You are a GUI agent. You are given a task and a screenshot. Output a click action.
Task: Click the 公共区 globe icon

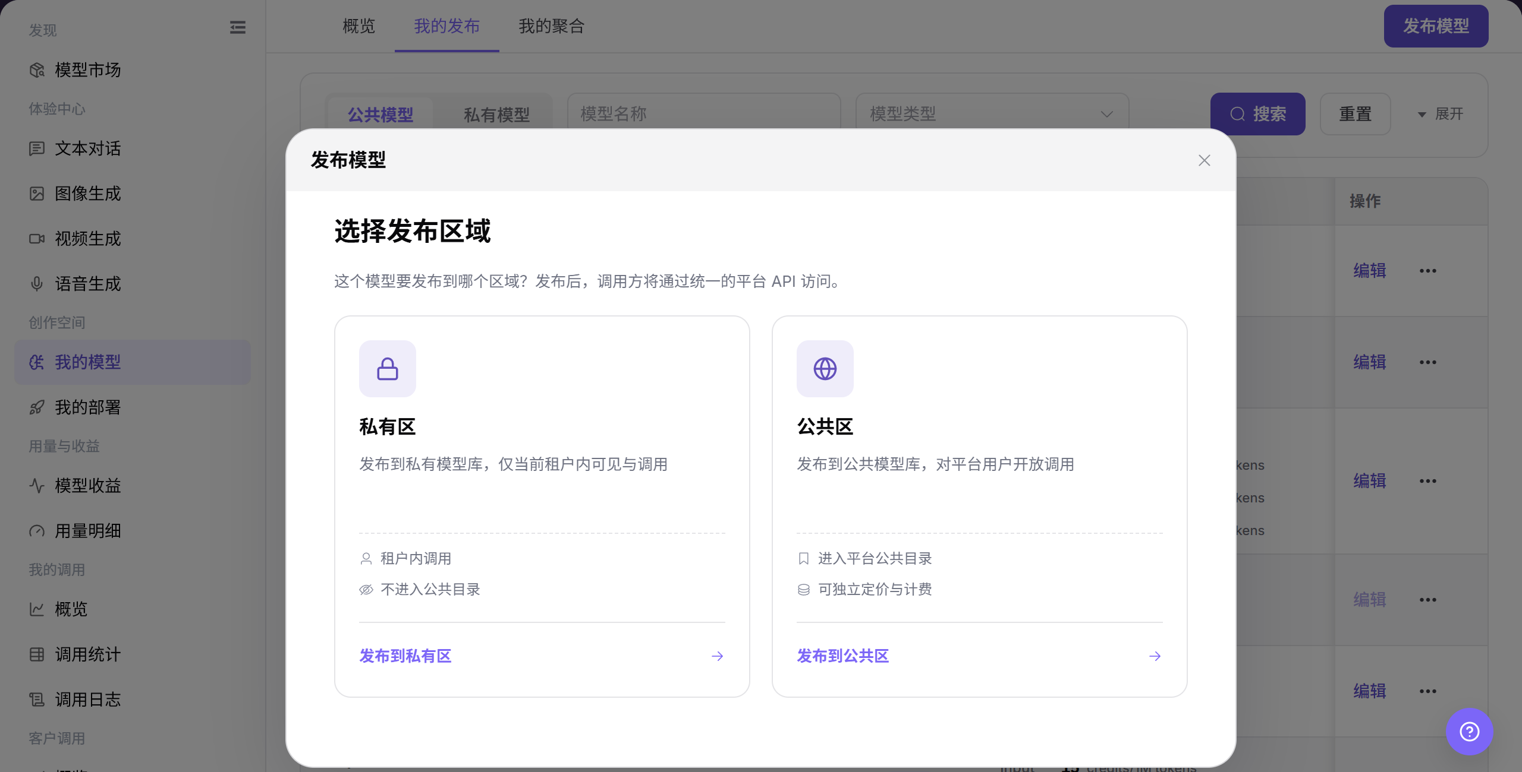click(825, 369)
